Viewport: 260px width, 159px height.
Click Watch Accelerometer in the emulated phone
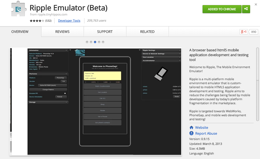(102, 86)
